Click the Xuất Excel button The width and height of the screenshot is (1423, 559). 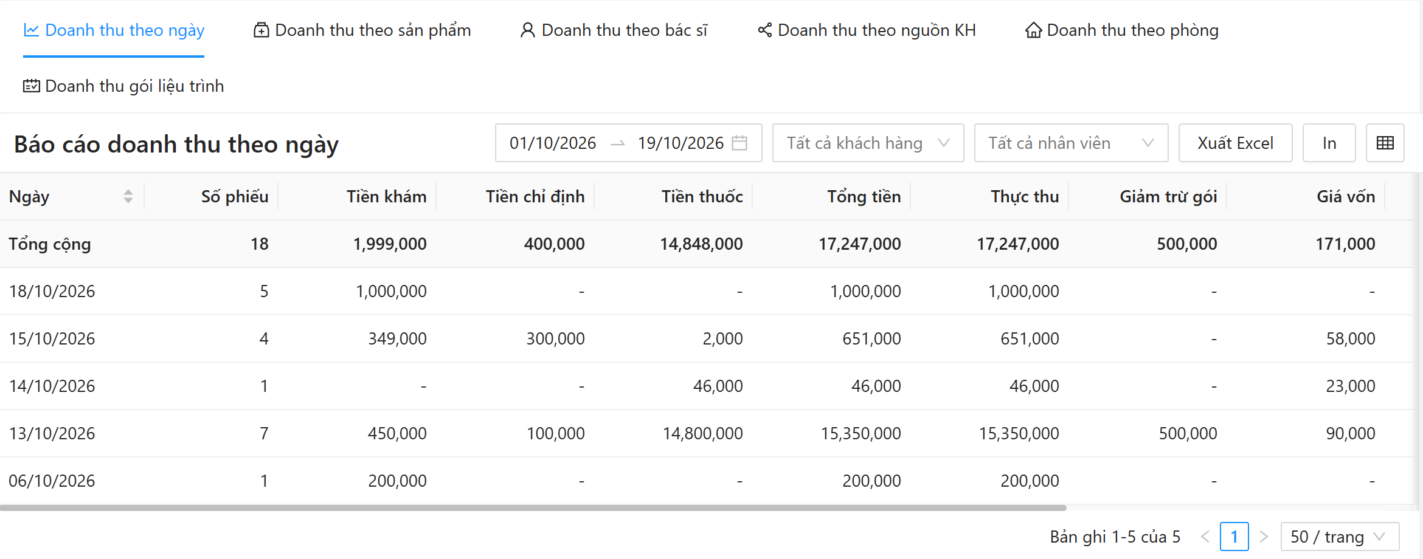coord(1235,143)
